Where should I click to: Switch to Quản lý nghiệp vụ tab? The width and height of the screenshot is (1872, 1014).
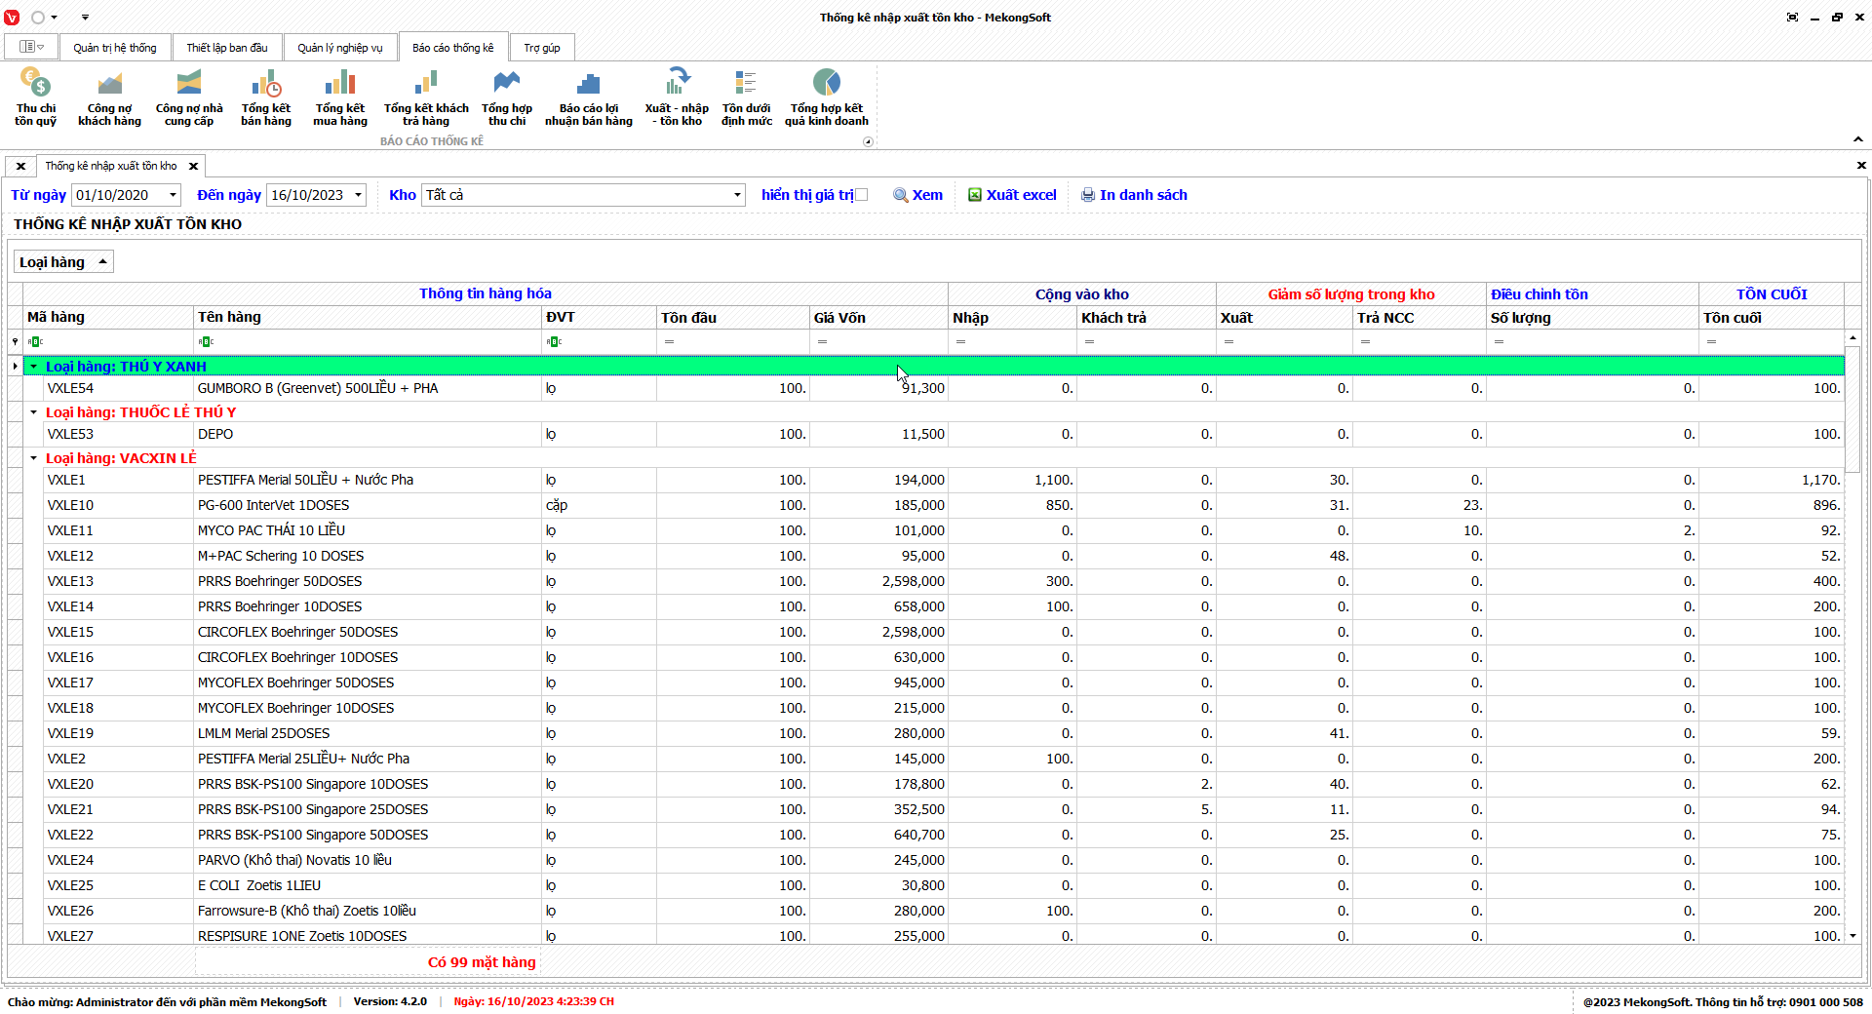click(339, 48)
